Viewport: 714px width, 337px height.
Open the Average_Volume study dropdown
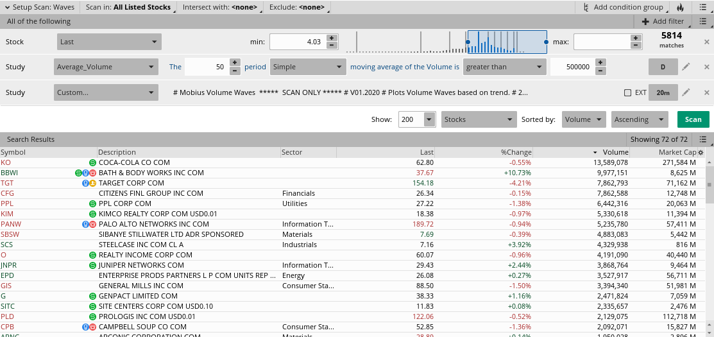[106, 67]
